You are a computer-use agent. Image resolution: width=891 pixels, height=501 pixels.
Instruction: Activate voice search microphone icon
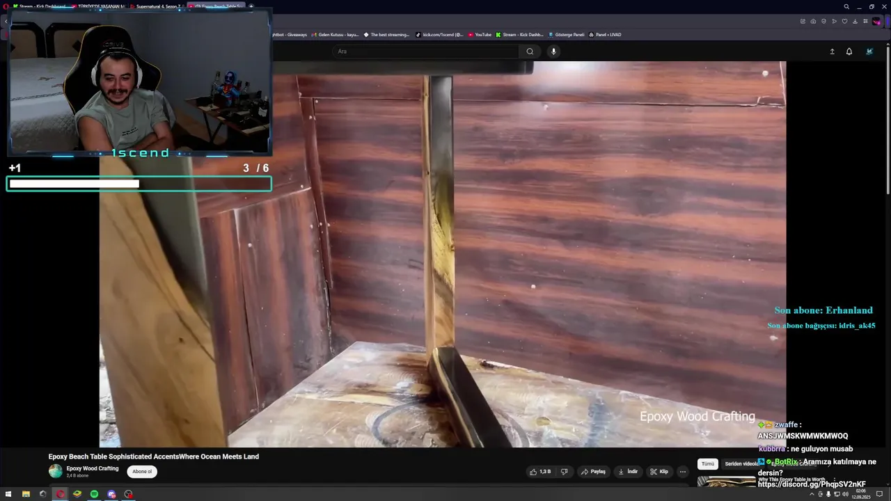[553, 51]
